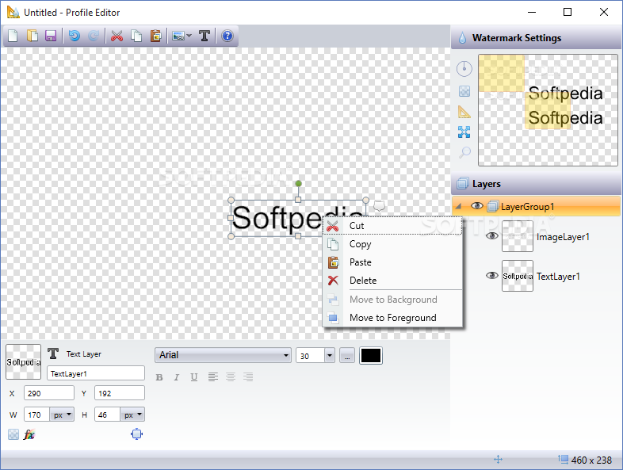Align text center
The height and width of the screenshot is (470, 623).
point(231,376)
